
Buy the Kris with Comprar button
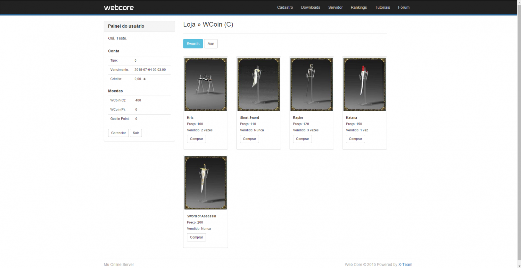(x=197, y=139)
